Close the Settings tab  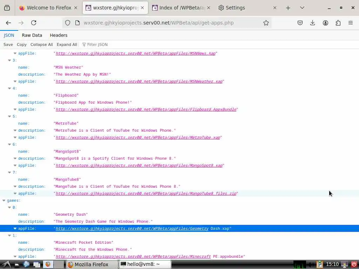(275, 8)
